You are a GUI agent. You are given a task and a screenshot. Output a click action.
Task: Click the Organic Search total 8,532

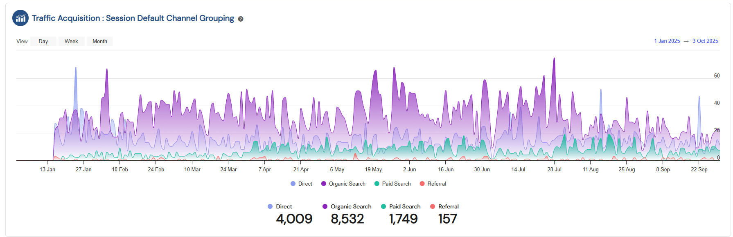point(347,219)
